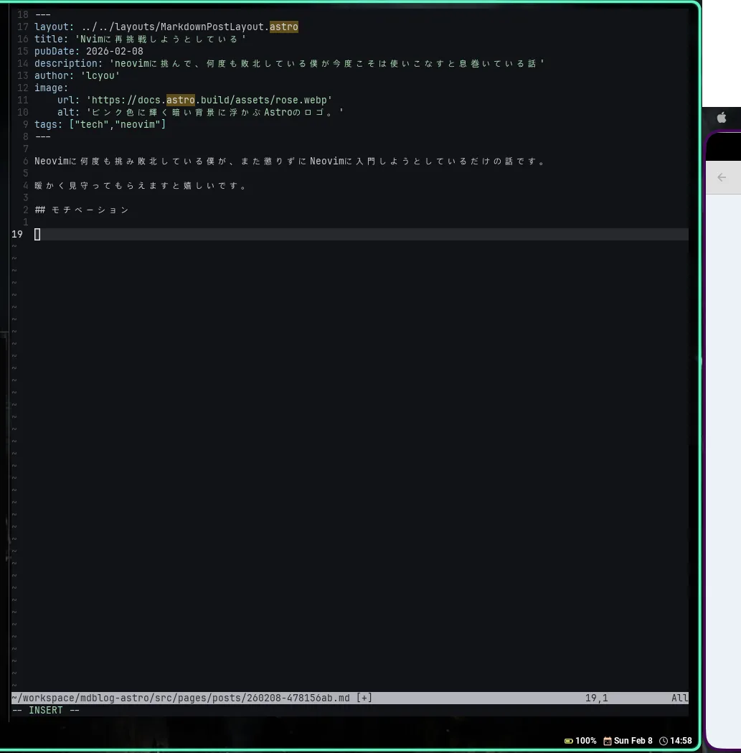Click the clock icon next to 14:58
Screen dimensions: 741x753
(663, 740)
